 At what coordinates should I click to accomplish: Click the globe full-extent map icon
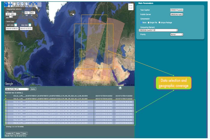6,4
